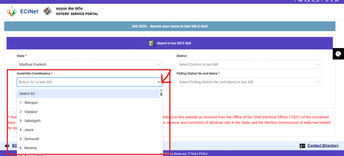Click the Select District in last SIR field
Image resolution: width=344 pixels, height=156 pixels.
[x=250, y=65]
